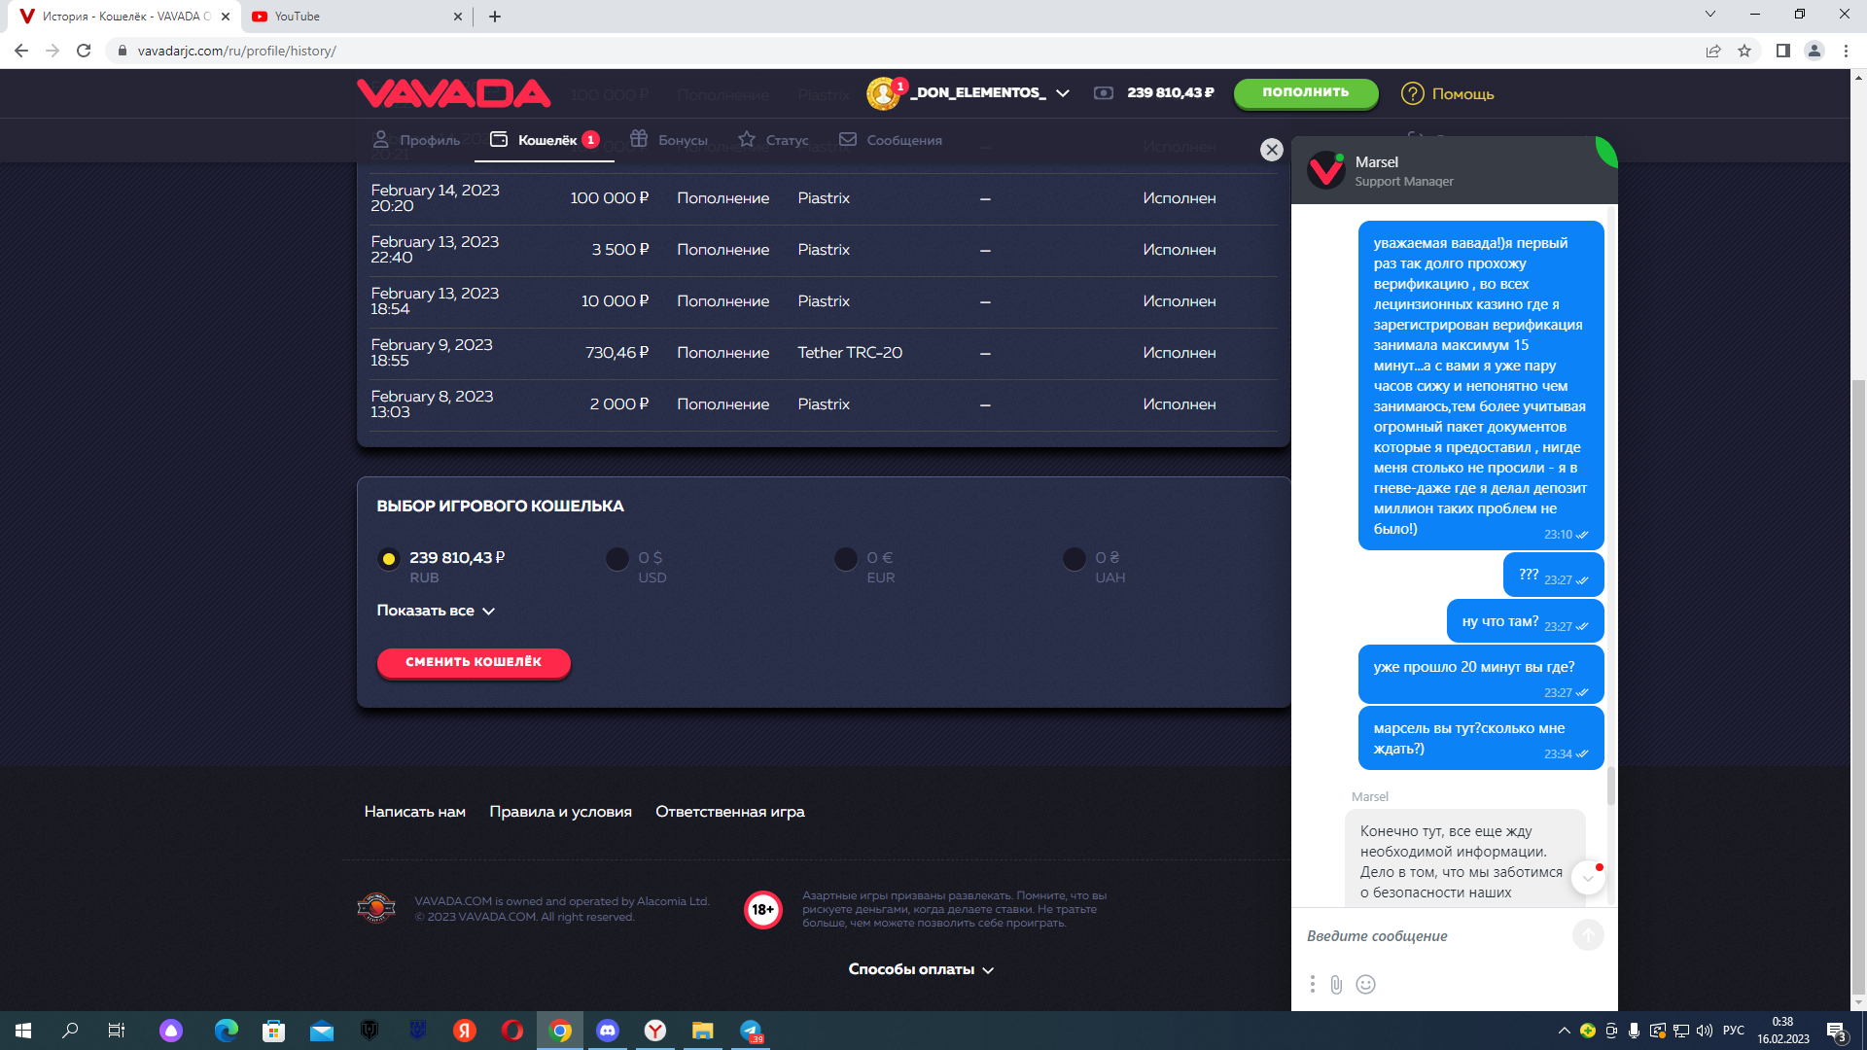
Task: Click the 18+ age restriction badge
Action: 763,910
